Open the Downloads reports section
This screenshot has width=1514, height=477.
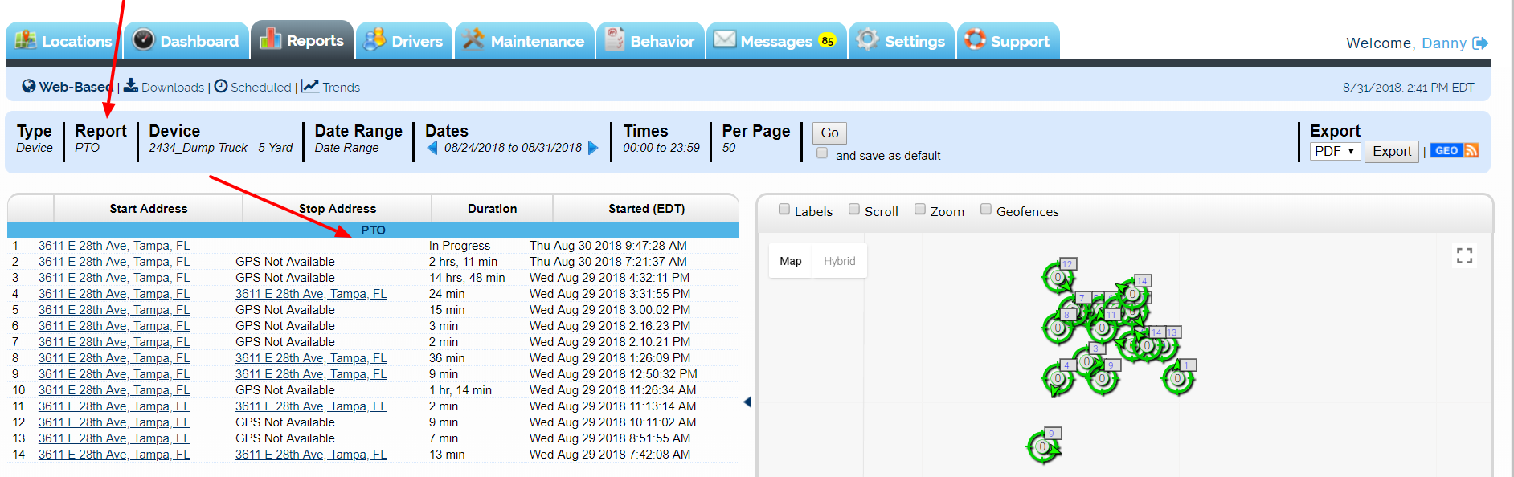164,87
